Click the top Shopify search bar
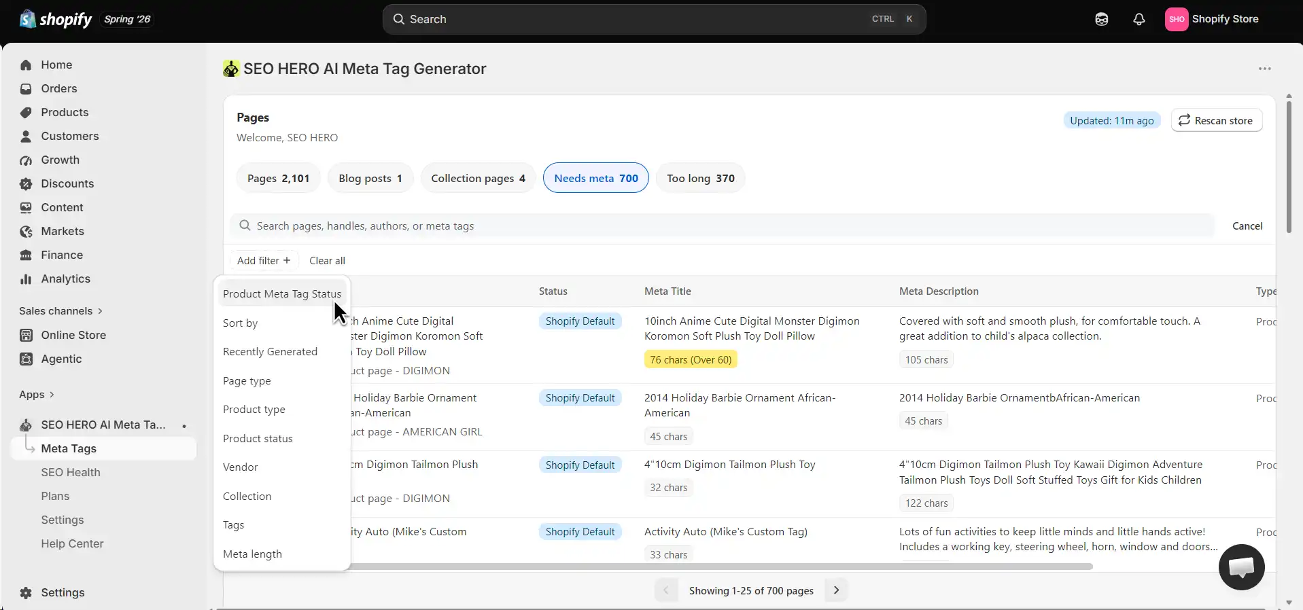This screenshot has width=1303, height=610. [654, 19]
